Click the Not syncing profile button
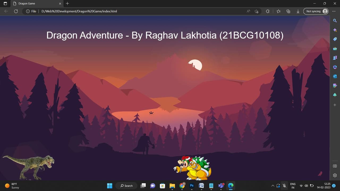Viewport: 340px width, 191px height. click(x=316, y=11)
